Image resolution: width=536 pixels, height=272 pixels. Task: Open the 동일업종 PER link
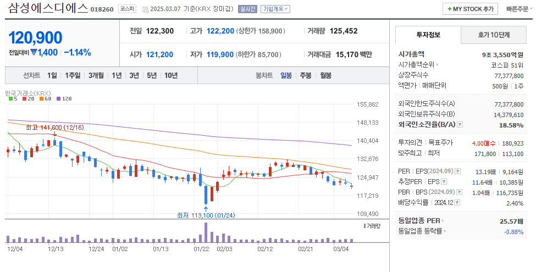click(421, 221)
